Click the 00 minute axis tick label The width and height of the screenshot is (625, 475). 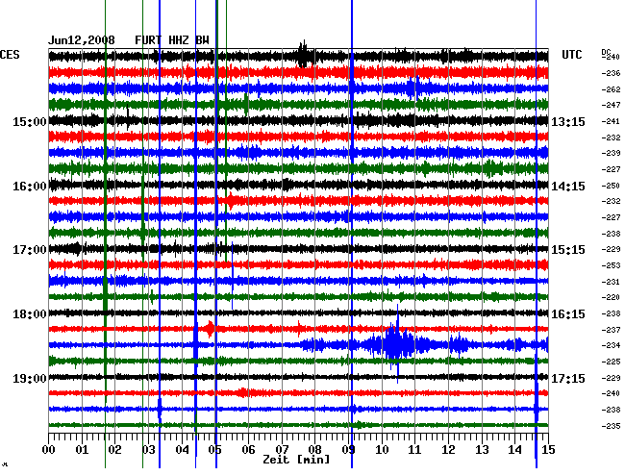point(49,450)
